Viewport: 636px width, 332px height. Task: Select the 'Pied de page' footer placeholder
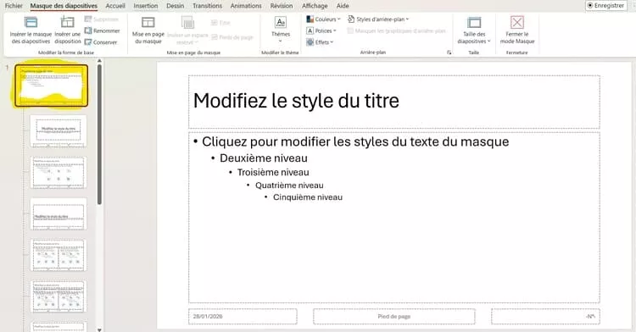[393, 317]
